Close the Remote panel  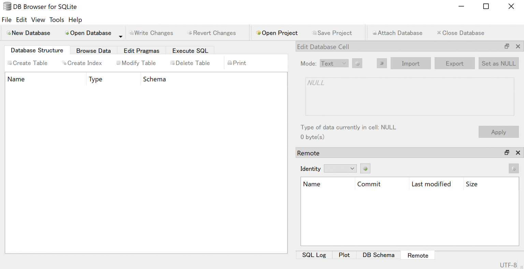tap(518, 153)
